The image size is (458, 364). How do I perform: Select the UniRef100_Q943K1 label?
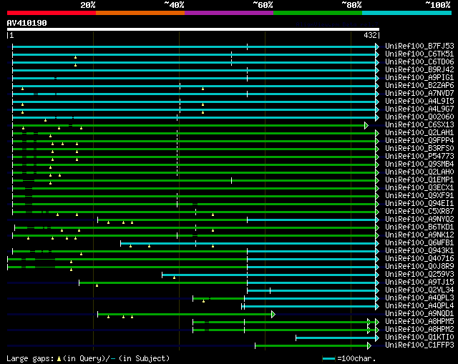pyautogui.click(x=419, y=251)
